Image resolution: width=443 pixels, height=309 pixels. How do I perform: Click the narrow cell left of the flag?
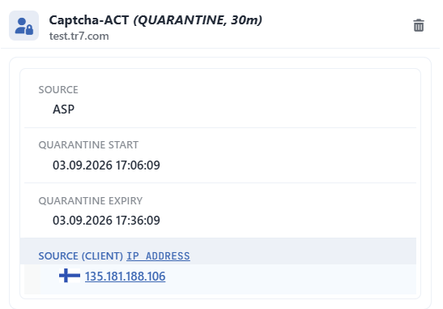(32, 279)
